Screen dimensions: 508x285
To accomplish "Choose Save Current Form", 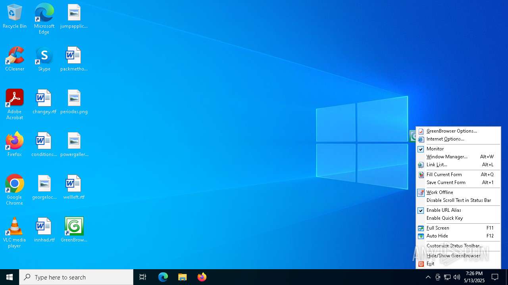I will click(x=458, y=182).
